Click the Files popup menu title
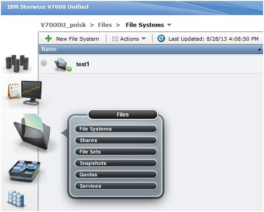Viewport: 264px width, 212px height. pos(123,115)
